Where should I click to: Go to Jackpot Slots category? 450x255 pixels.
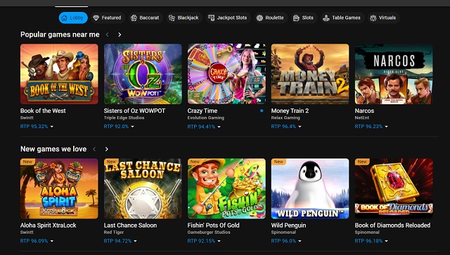[x=228, y=18]
